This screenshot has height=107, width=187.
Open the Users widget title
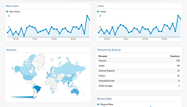coord(100,6)
